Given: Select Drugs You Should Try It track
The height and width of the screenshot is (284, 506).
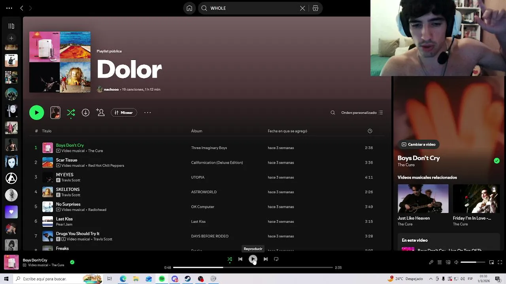Looking at the screenshot, I should [x=77, y=234].
